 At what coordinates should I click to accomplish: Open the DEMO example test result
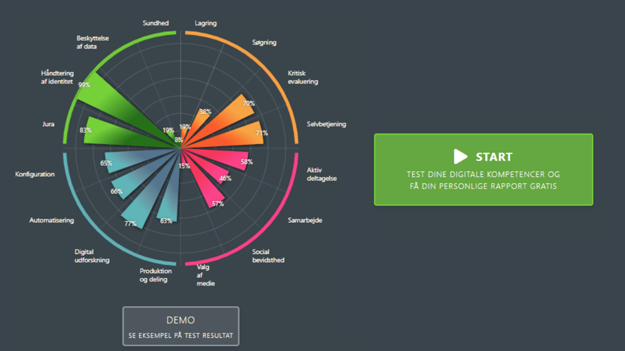pyautogui.click(x=180, y=326)
